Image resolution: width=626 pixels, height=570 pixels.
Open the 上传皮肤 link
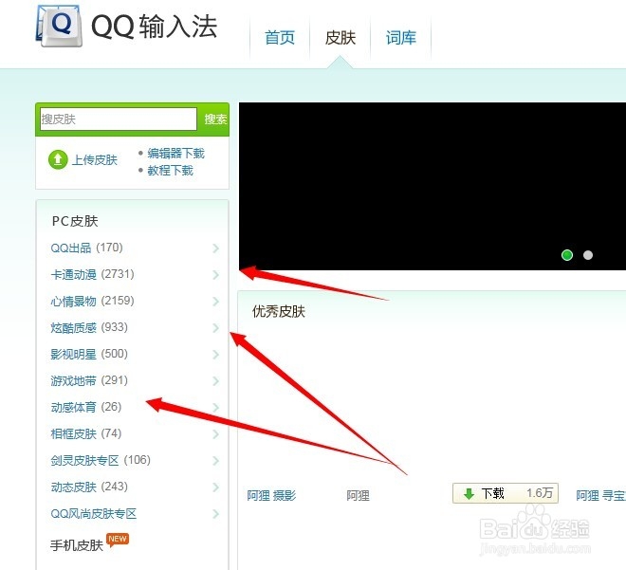[x=95, y=160]
